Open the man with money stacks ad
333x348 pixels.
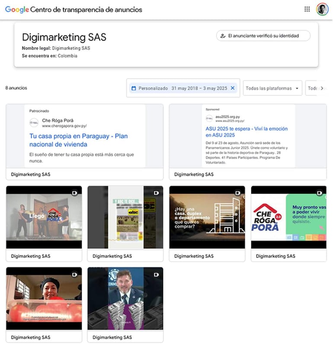125,299
